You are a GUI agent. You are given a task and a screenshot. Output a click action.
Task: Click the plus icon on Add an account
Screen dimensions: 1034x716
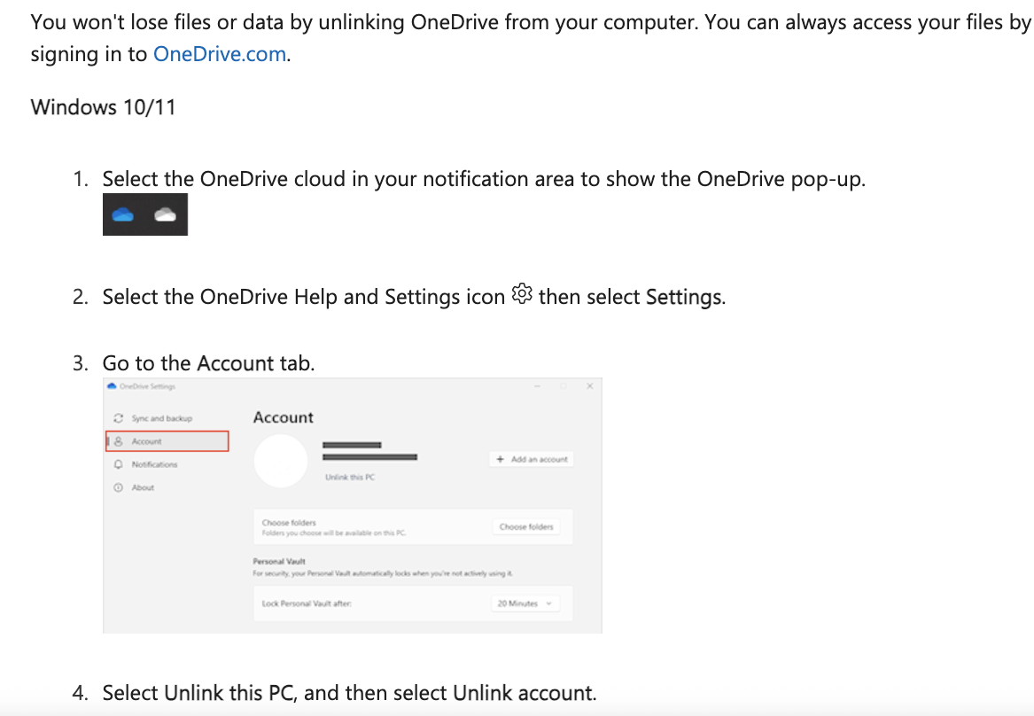click(500, 458)
